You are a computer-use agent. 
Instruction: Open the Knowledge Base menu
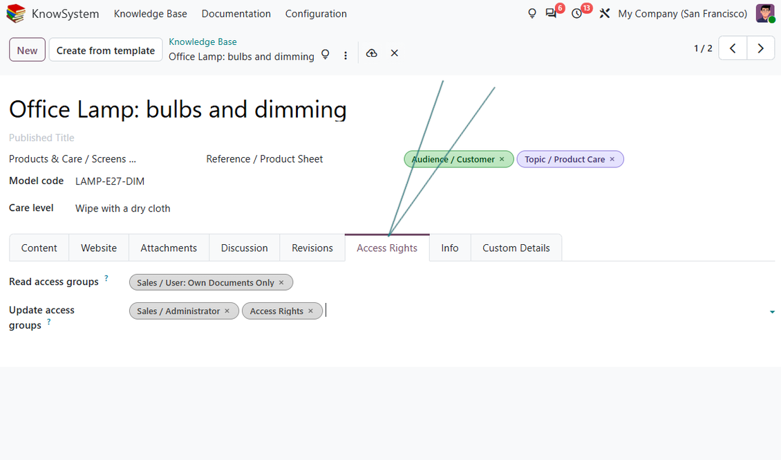click(151, 13)
